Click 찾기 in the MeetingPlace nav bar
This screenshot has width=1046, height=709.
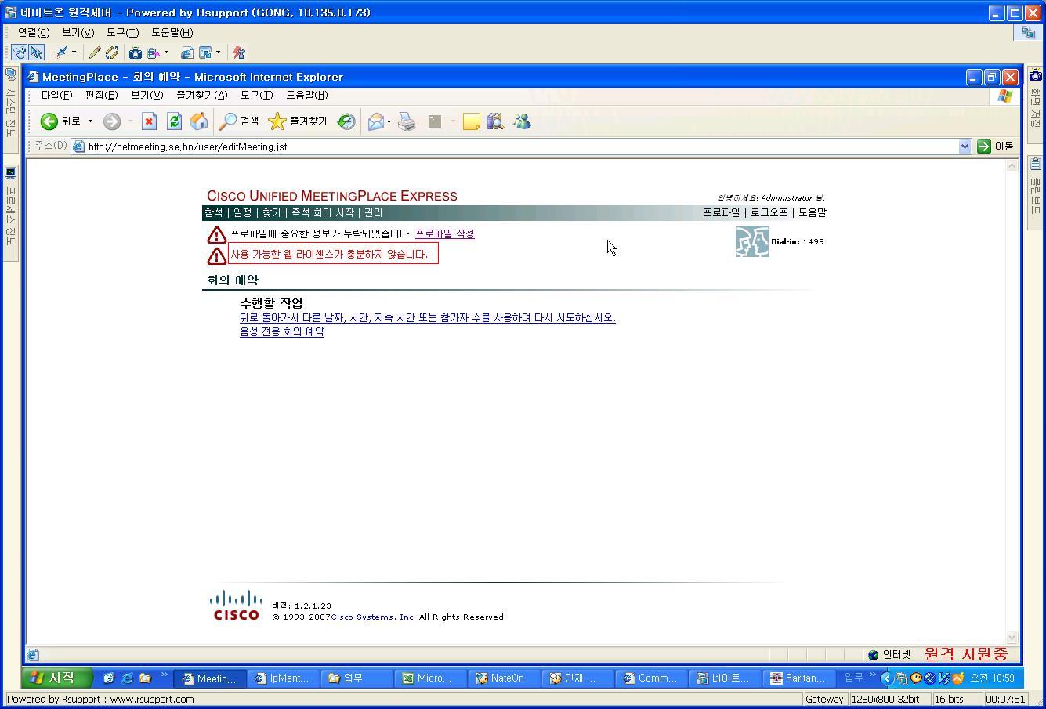(271, 212)
